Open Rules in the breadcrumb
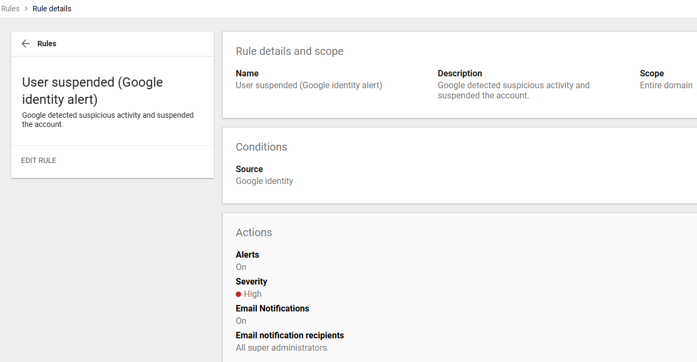Image resolution: width=697 pixels, height=362 pixels. pos(10,9)
